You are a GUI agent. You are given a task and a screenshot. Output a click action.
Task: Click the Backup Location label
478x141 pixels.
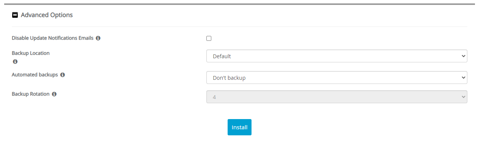tap(31, 53)
